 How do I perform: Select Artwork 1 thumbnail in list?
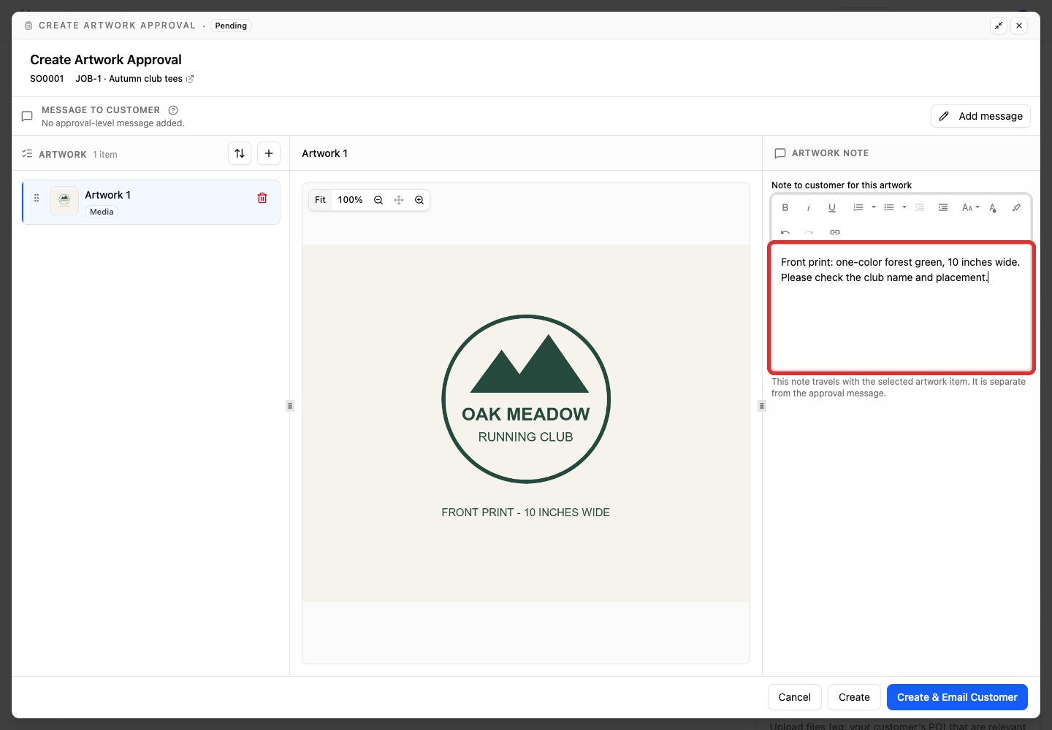(64, 201)
